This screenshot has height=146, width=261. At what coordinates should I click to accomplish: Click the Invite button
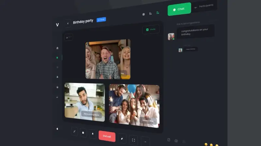[151, 30]
